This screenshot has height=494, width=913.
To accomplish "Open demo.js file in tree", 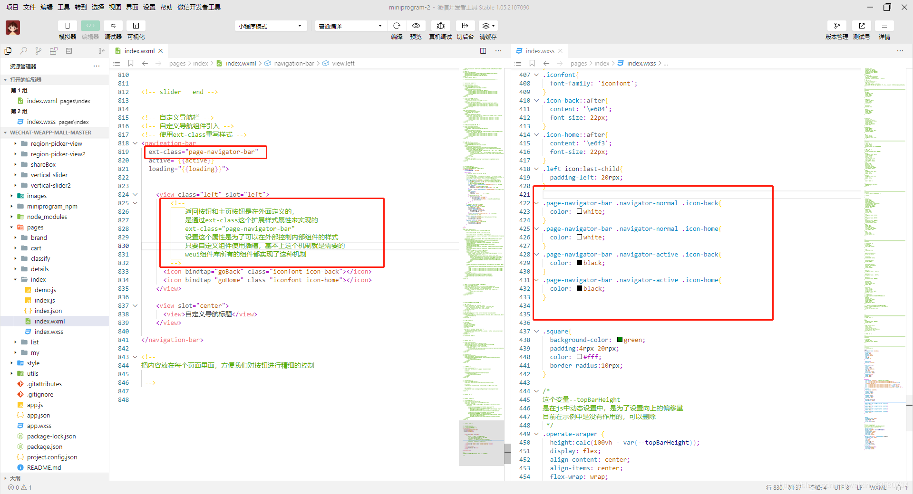I will pos(45,290).
